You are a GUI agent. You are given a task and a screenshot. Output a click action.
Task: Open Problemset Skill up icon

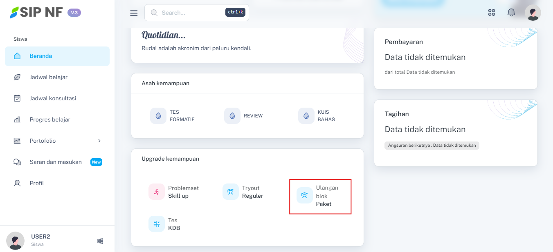(x=157, y=192)
